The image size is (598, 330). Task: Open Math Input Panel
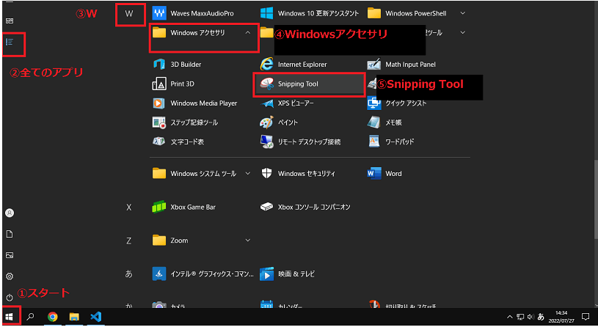(x=401, y=65)
